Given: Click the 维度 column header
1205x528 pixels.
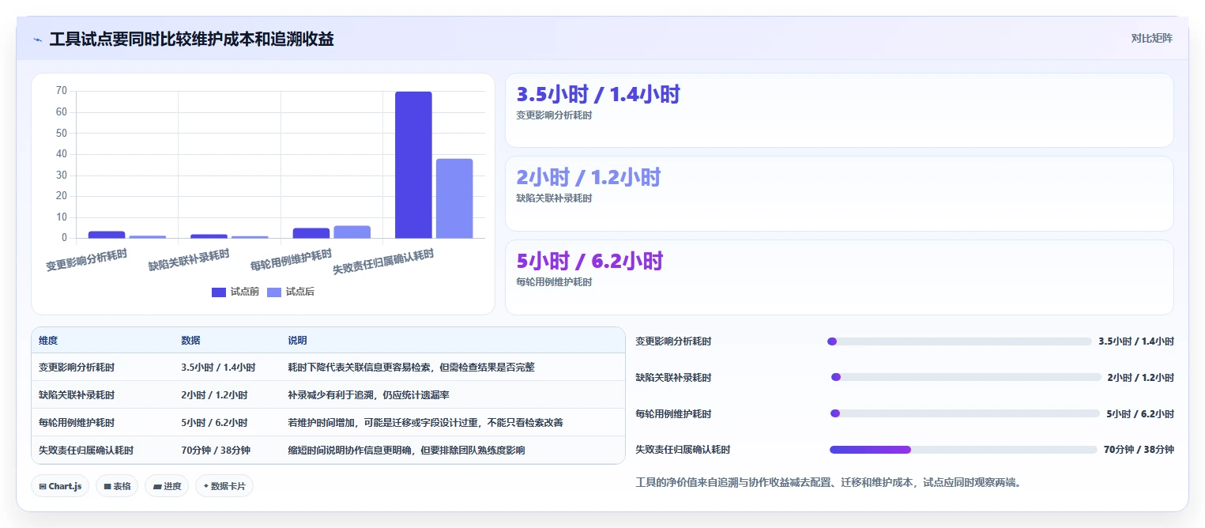Looking at the screenshot, I should [48, 341].
